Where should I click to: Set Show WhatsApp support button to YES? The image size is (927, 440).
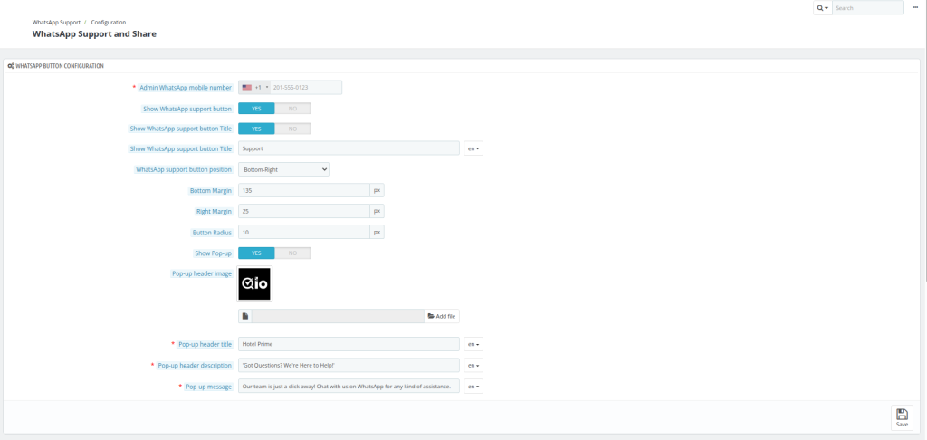pyautogui.click(x=256, y=109)
